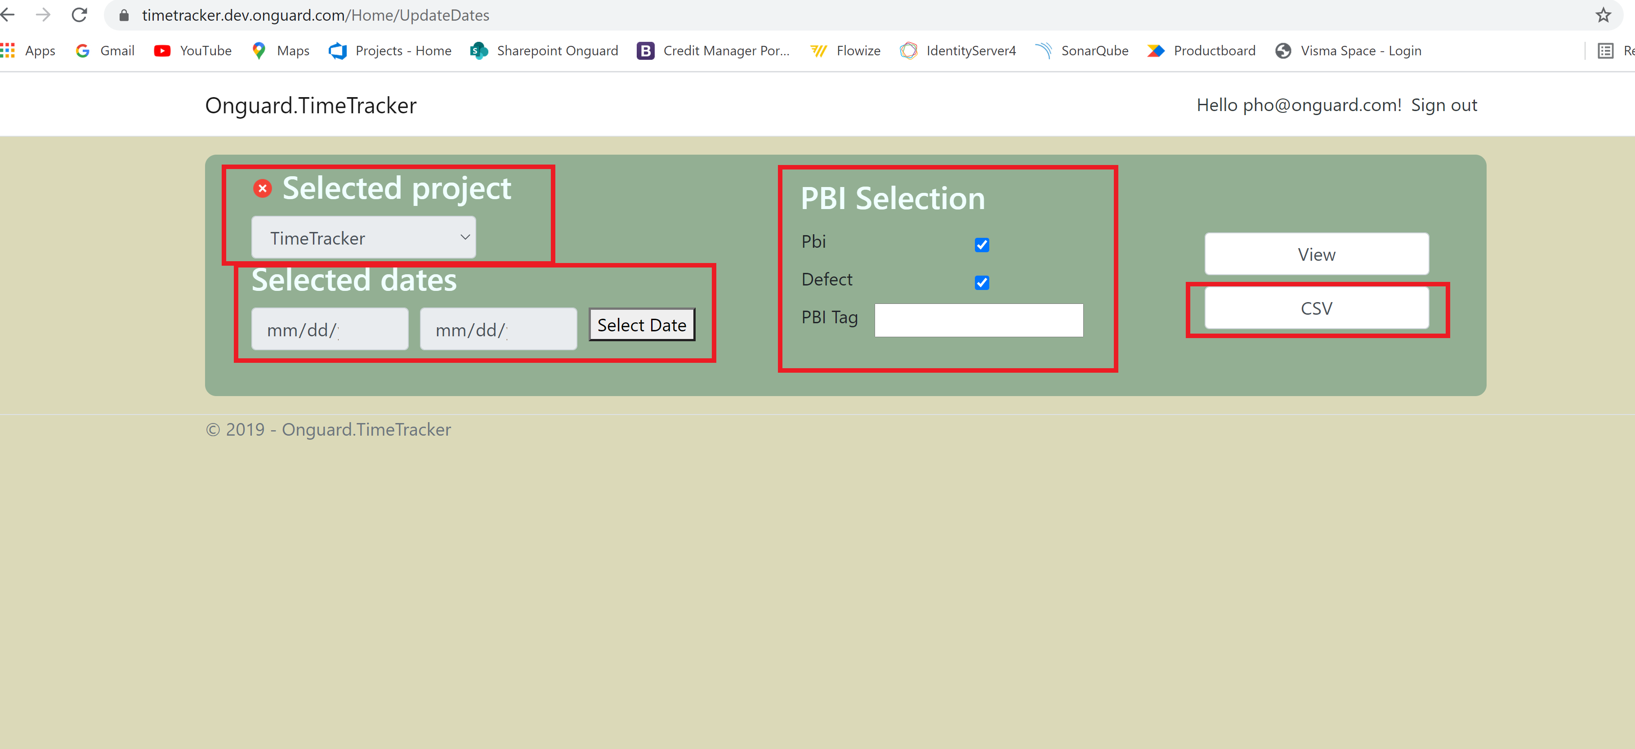Screen dimensions: 1635x749
Task: Open the TimeTracker project dropdown
Action: (364, 237)
